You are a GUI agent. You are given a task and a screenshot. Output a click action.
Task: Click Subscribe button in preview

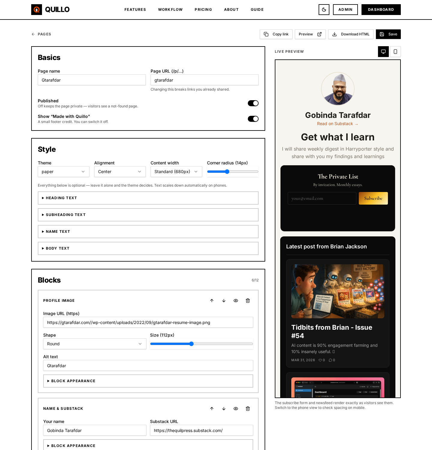373,198
